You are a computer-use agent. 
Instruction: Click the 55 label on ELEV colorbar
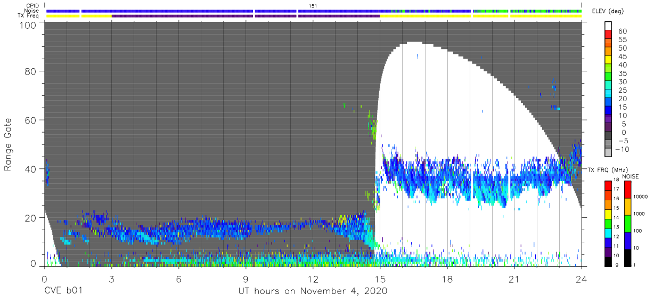pos(623,40)
